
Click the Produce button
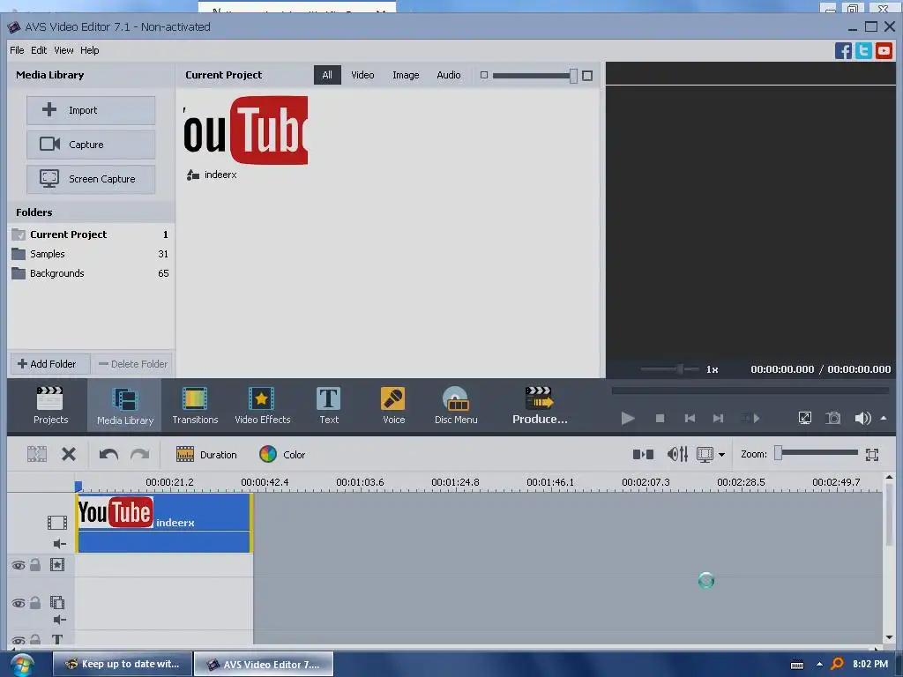point(540,405)
